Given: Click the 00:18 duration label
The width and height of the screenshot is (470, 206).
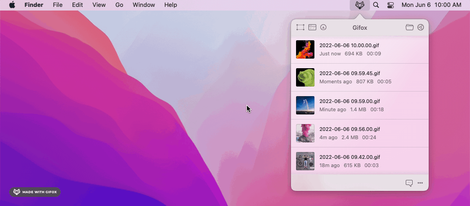Looking at the screenshot, I should point(377,110).
